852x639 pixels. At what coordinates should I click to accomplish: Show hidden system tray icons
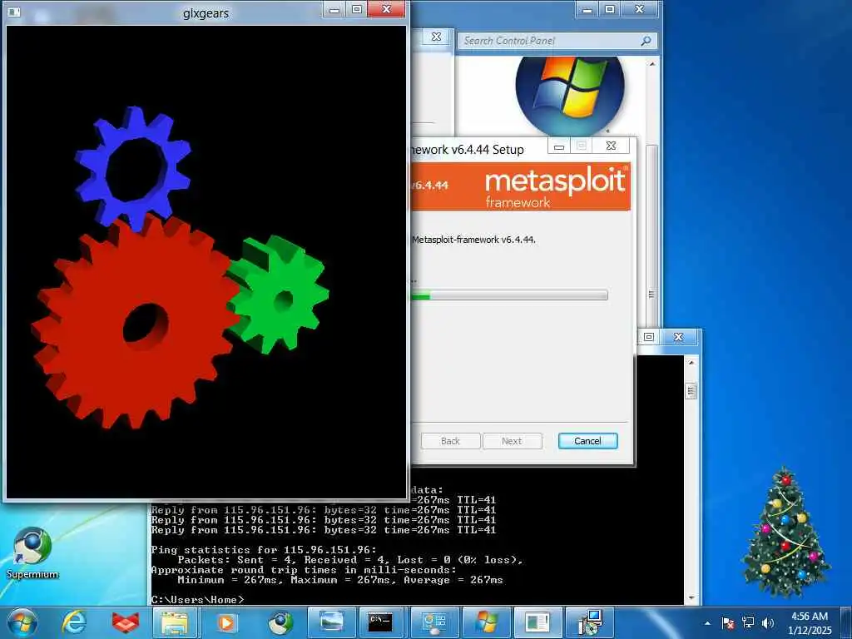[x=707, y=623]
